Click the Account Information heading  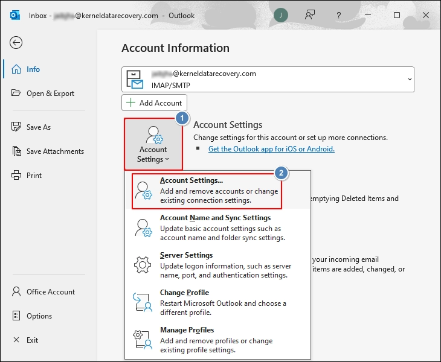click(176, 48)
